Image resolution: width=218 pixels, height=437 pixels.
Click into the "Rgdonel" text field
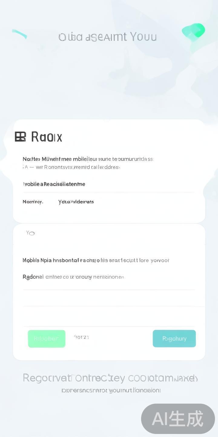click(109, 277)
